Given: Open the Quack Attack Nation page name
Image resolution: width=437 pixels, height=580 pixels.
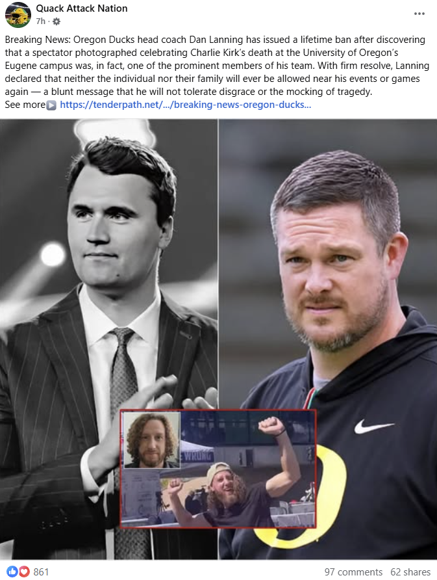Looking at the screenshot, I should pos(82,8).
